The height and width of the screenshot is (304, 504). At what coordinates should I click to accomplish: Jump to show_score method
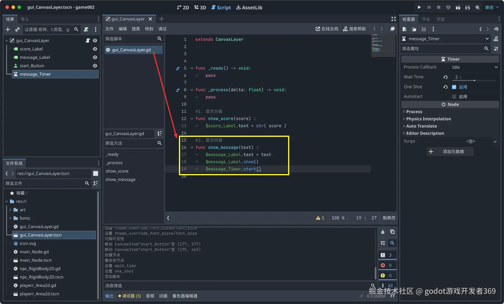[x=117, y=171]
